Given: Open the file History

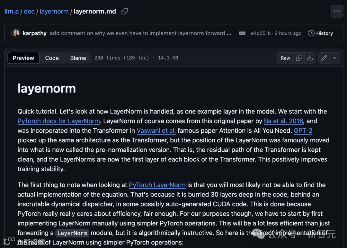Looking at the screenshot, I should pyautogui.click(x=320, y=33).
